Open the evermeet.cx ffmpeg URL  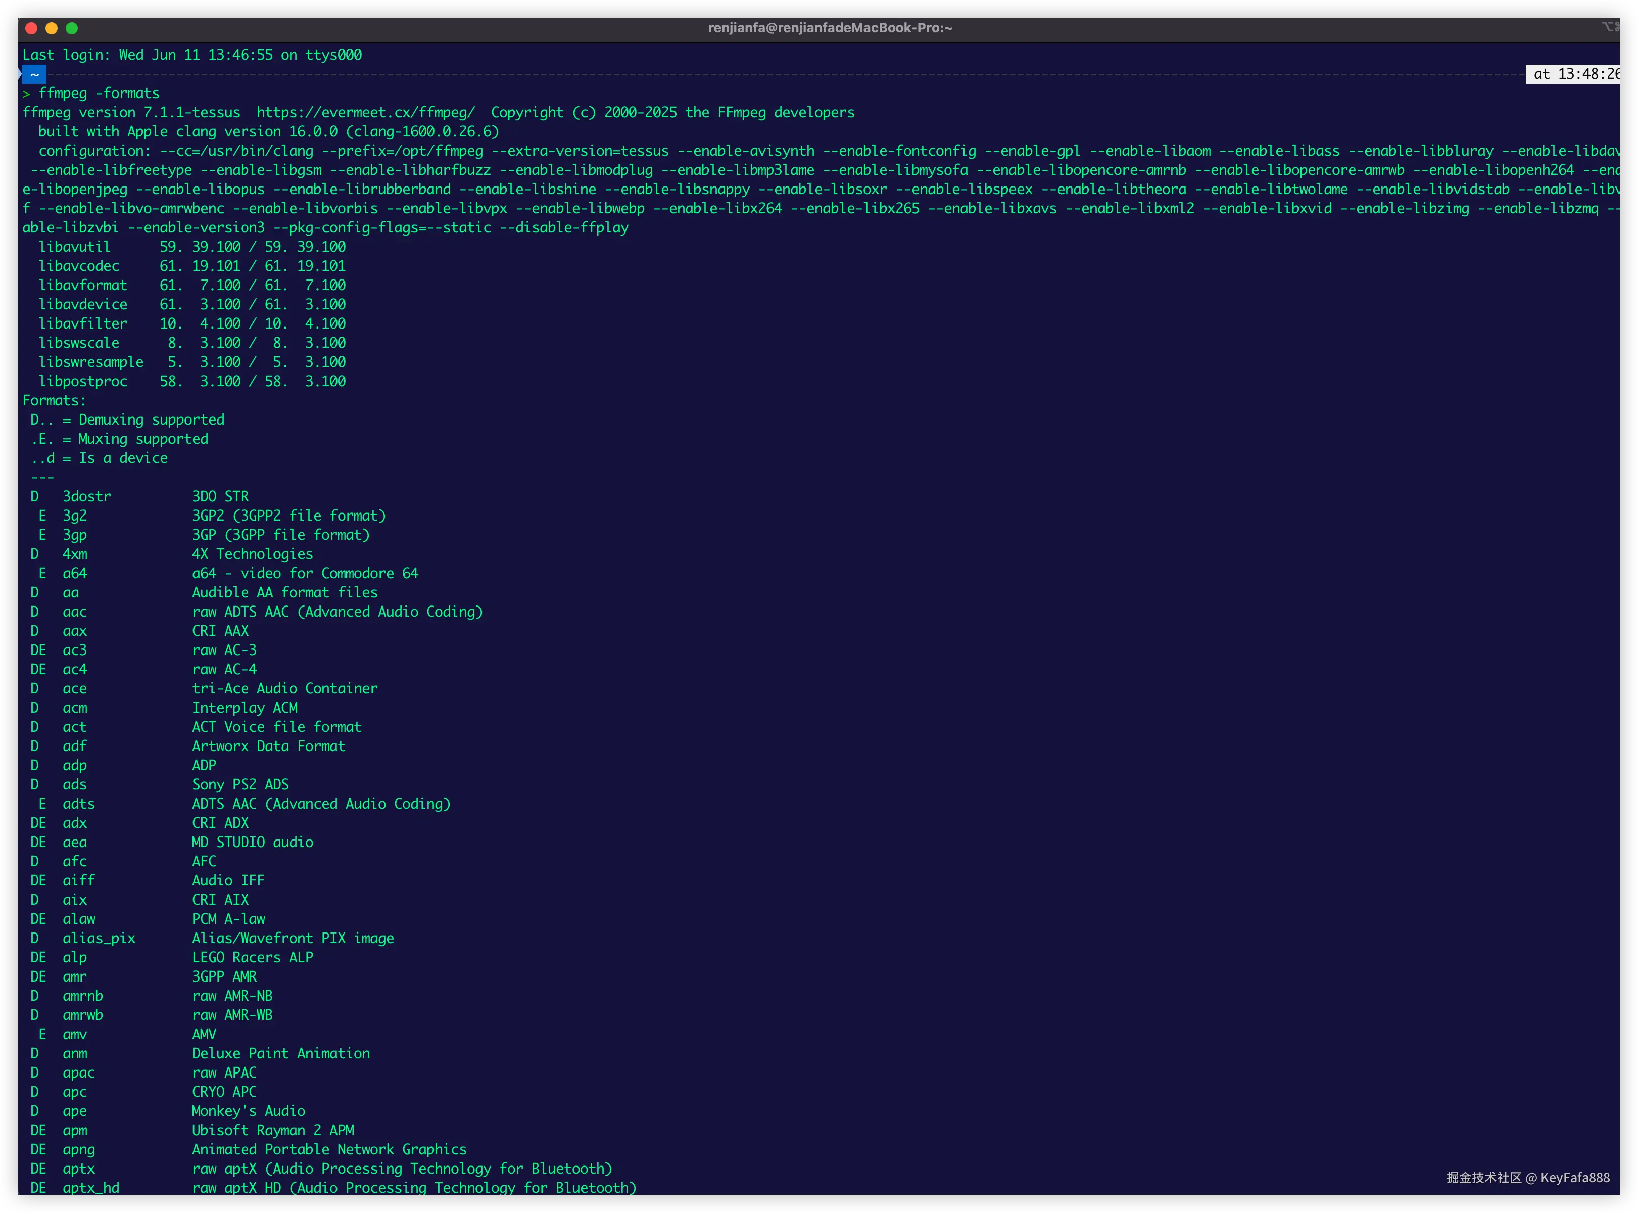coord(365,112)
